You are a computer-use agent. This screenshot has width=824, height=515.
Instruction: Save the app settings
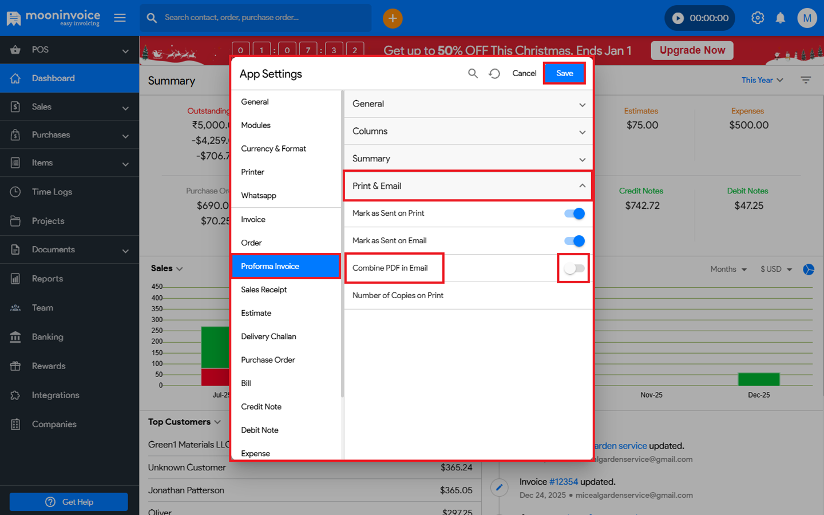[x=564, y=73]
